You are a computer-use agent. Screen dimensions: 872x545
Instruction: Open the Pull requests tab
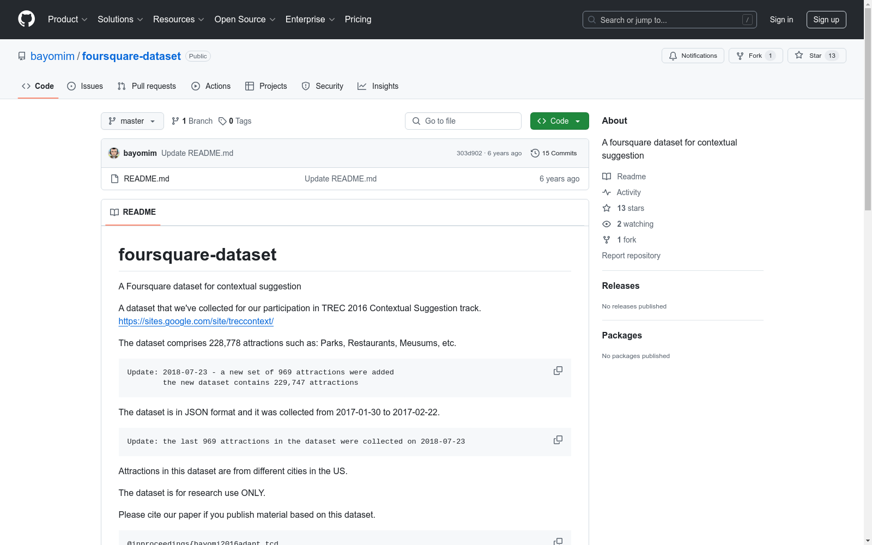coord(147,86)
